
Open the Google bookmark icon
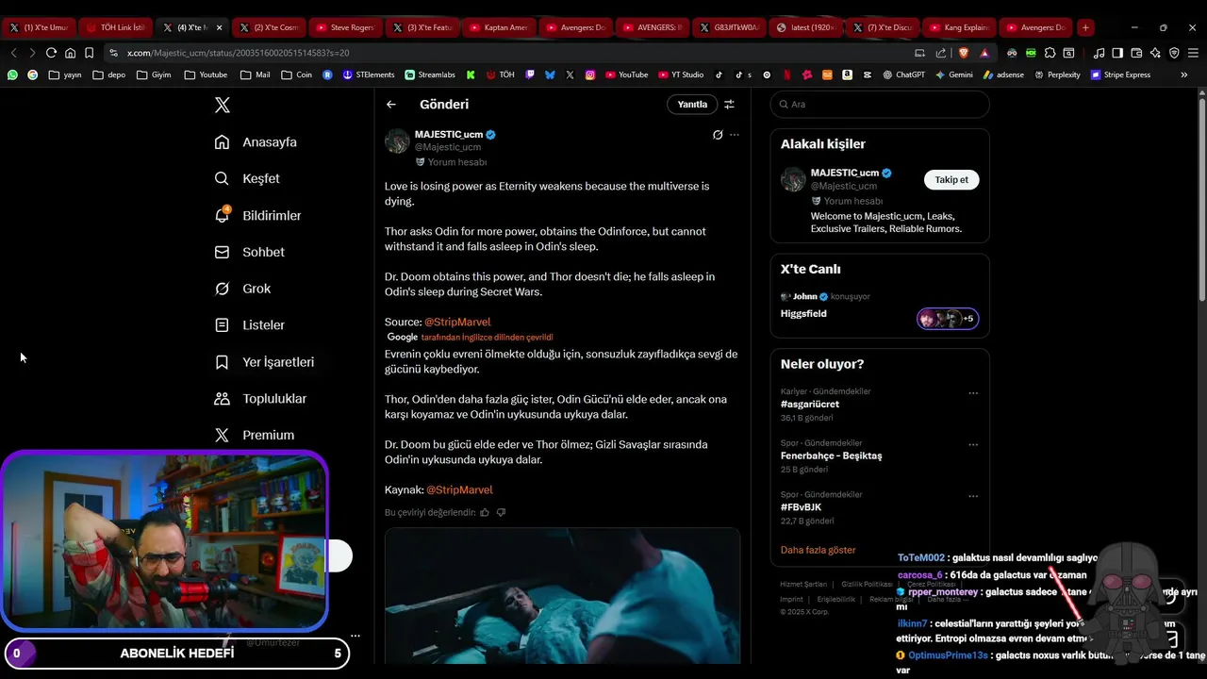pos(33,75)
